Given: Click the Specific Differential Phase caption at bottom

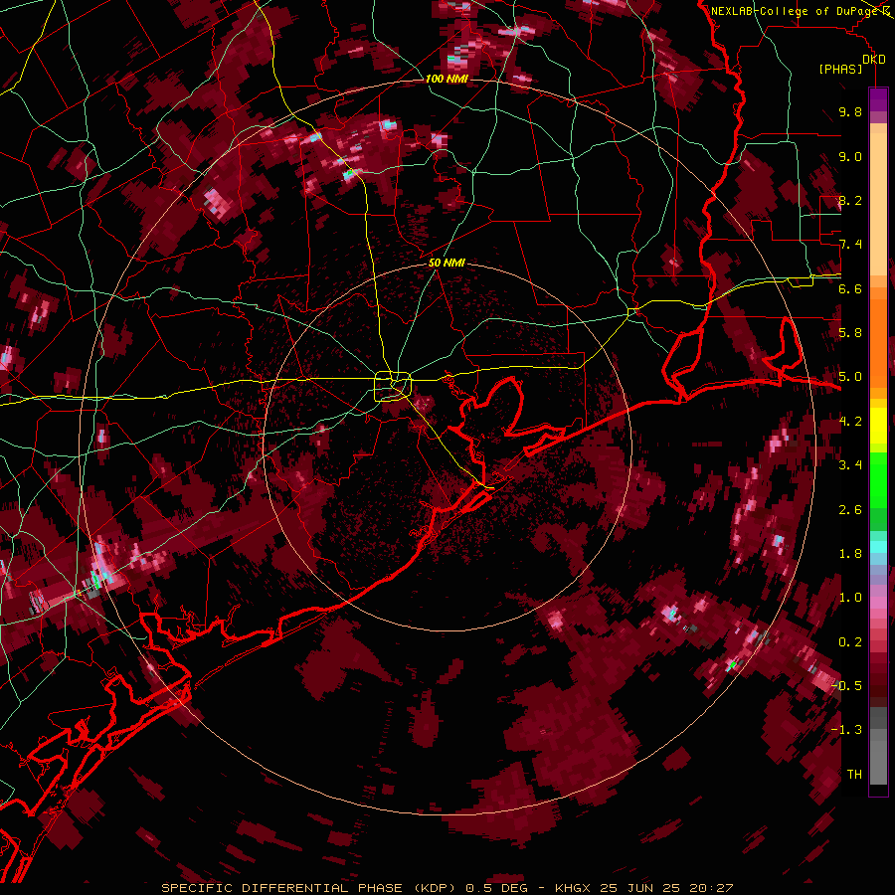Looking at the screenshot, I should tap(447, 888).
